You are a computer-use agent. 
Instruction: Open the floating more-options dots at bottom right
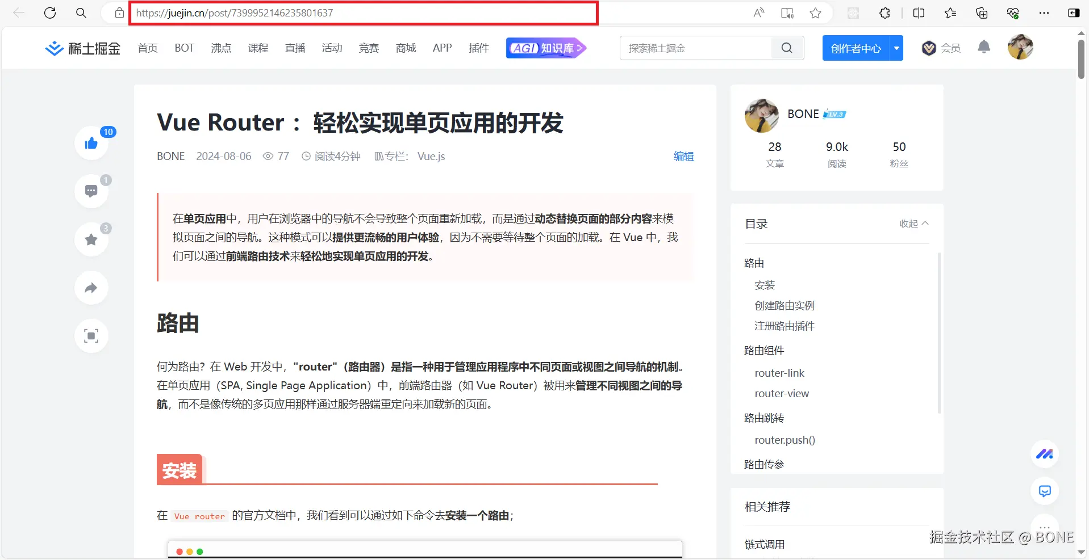pyautogui.click(x=1045, y=528)
